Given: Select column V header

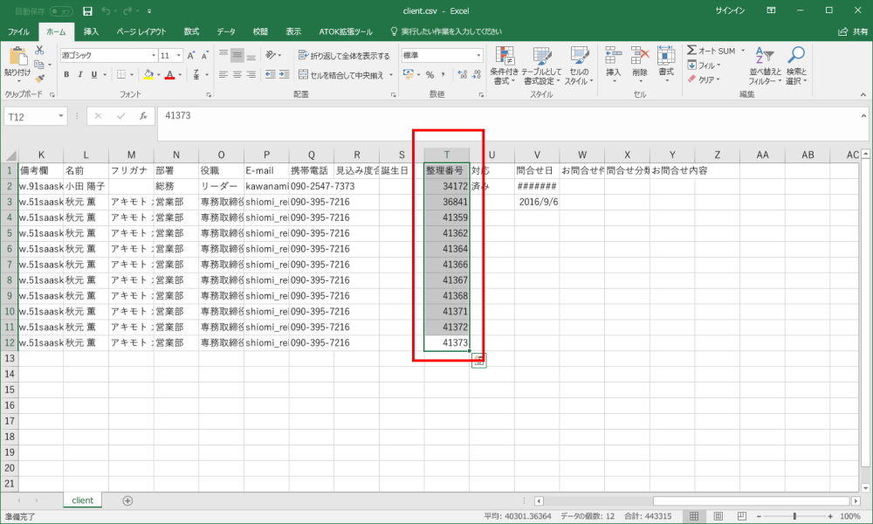Looking at the screenshot, I should 537,155.
